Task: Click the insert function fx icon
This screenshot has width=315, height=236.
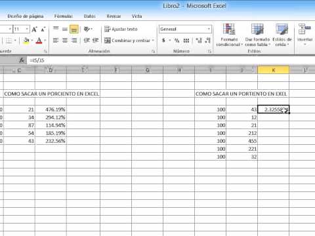Action: pos(22,60)
